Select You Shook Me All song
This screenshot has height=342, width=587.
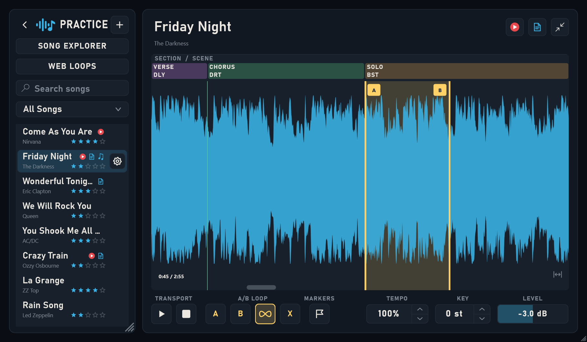(x=72, y=235)
